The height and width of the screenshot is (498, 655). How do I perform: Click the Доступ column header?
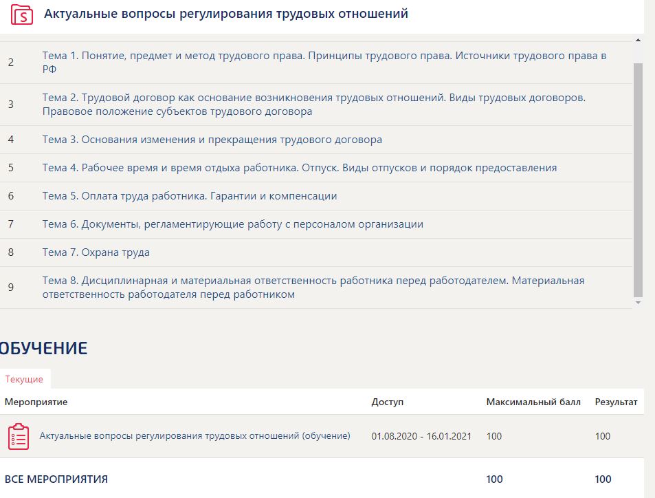(x=388, y=402)
